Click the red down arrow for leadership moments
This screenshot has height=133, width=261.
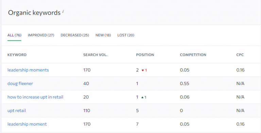pyautogui.click(x=143, y=70)
